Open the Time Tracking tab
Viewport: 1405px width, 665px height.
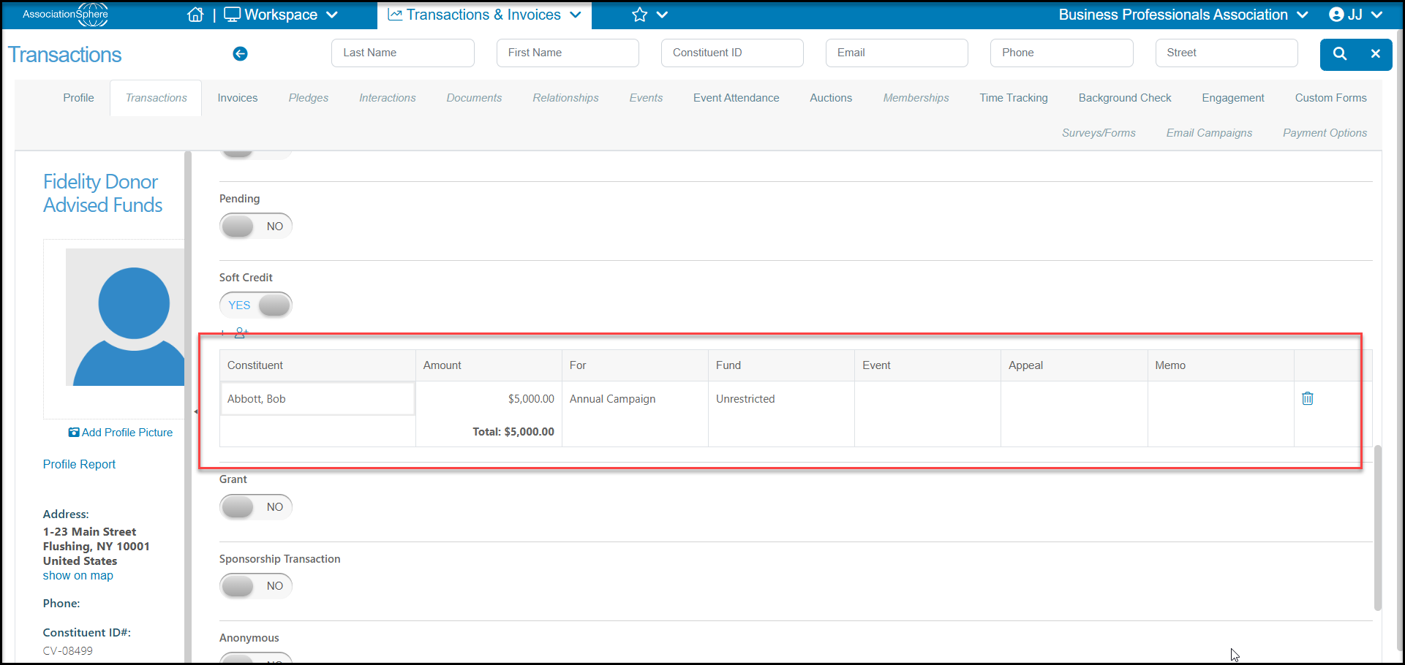pos(1013,98)
